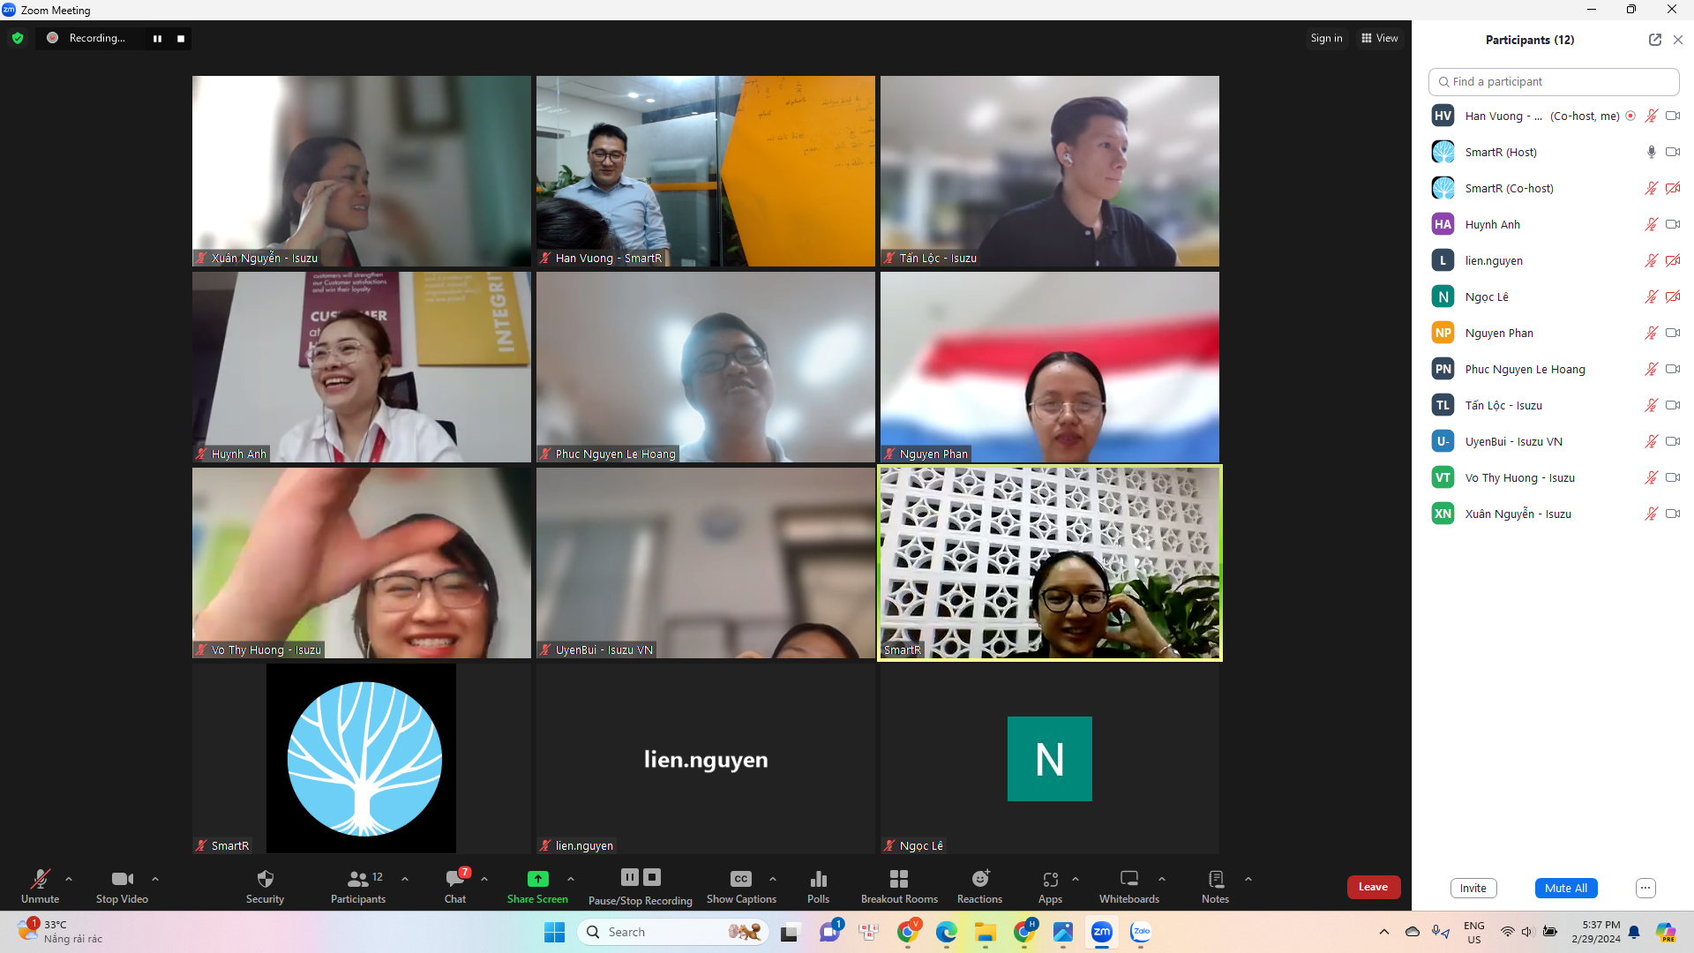Toggle Unmute microphone button
The width and height of the screenshot is (1694, 953).
coord(41,879)
